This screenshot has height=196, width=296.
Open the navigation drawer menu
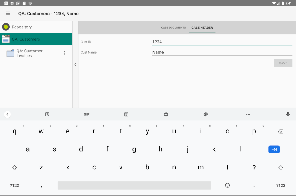click(8, 13)
